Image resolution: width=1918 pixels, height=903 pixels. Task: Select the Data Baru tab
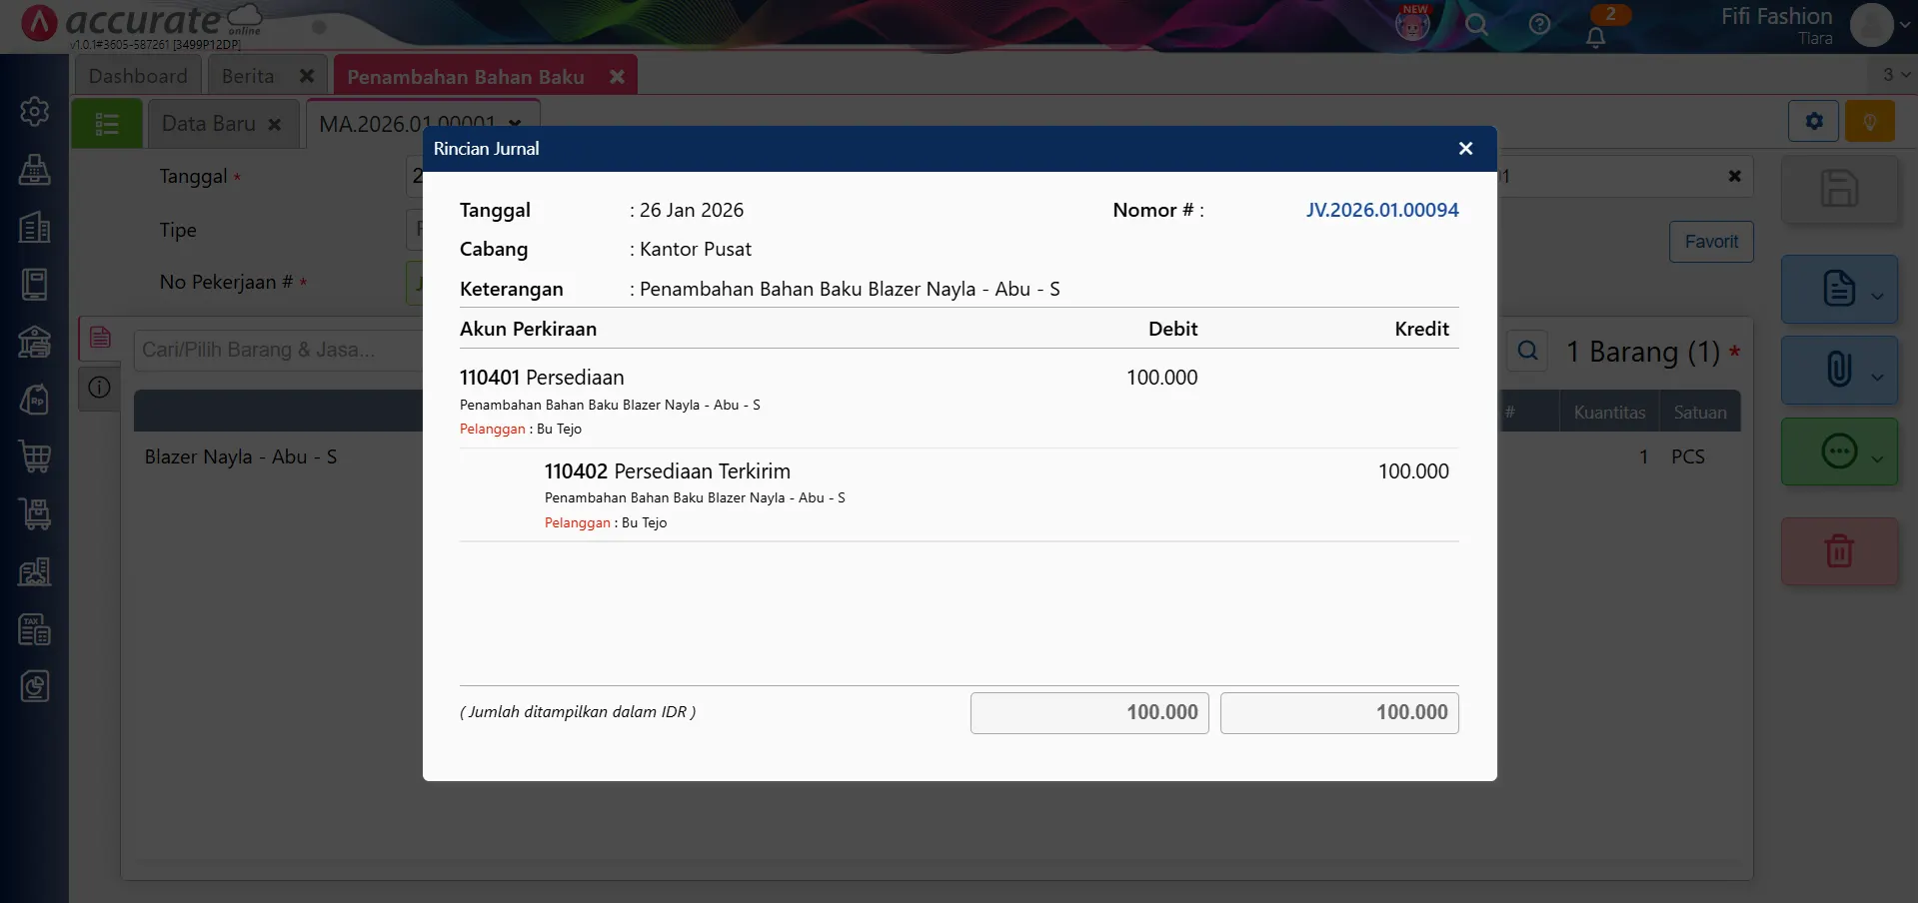tap(209, 124)
